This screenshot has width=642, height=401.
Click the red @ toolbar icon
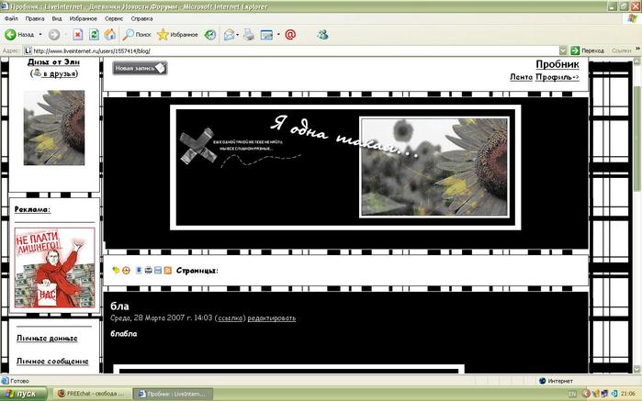[290, 35]
